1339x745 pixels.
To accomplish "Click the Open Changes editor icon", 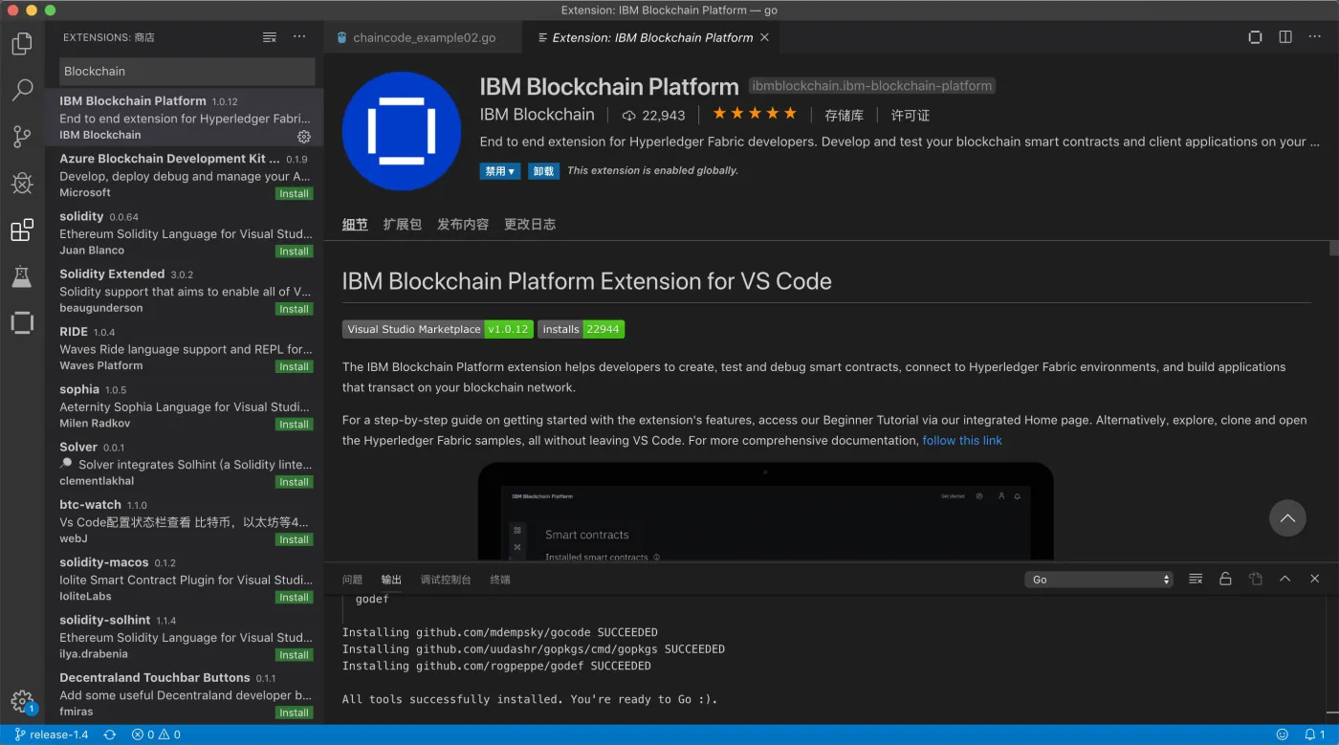I will (1255, 37).
